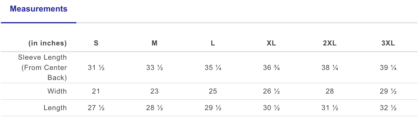Select the XL size column header

[271, 43]
